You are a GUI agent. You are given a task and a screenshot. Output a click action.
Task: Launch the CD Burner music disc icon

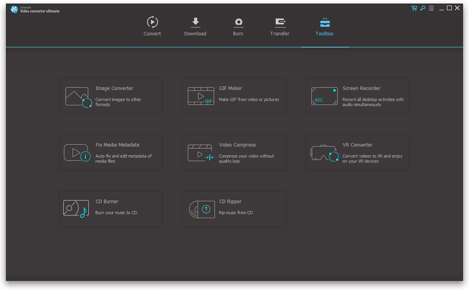point(76,209)
